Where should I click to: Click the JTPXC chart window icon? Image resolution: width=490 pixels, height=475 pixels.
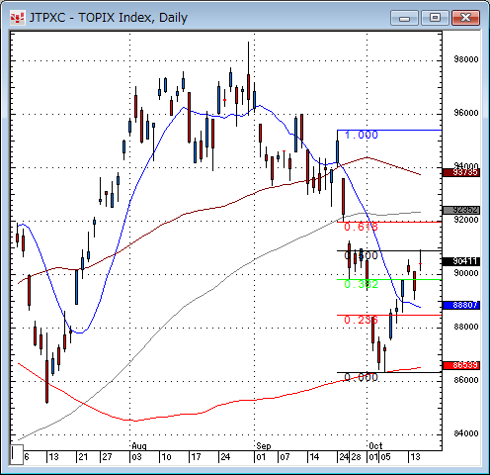click(x=17, y=18)
